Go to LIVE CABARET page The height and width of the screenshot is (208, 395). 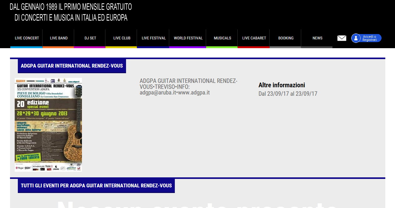click(x=254, y=38)
